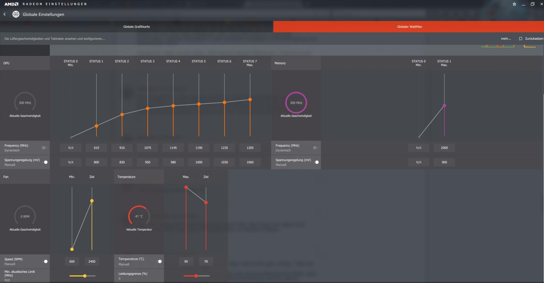Switch to Globale Grafikkarte tab
The image size is (544, 283).
pyautogui.click(x=137, y=27)
